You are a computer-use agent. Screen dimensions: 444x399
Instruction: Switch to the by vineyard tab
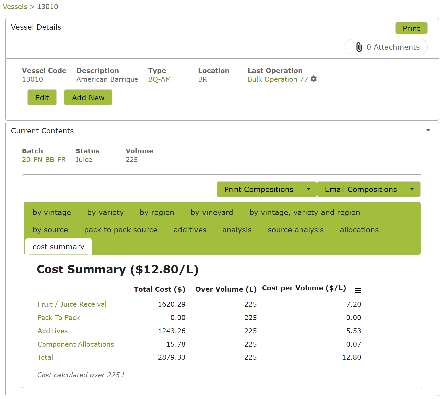(x=212, y=212)
